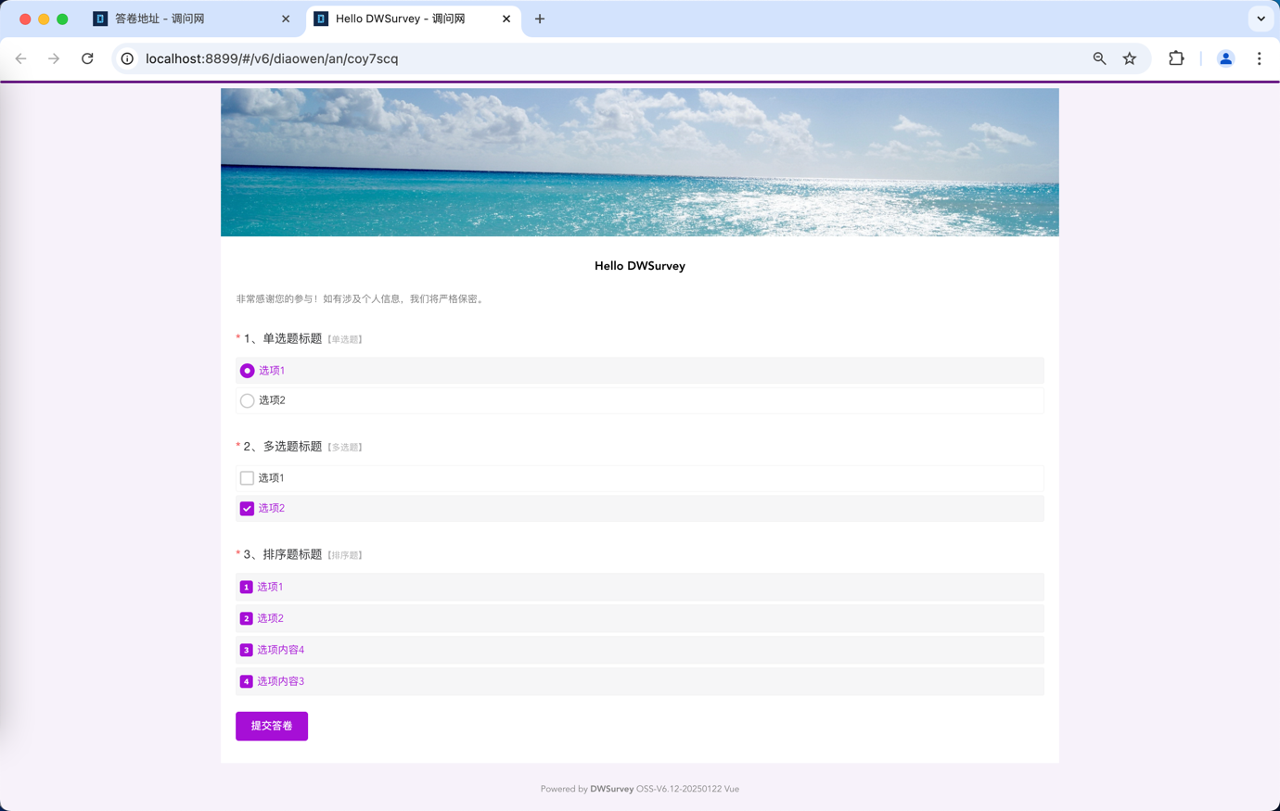Bookmark this page with the star icon

1129,58
